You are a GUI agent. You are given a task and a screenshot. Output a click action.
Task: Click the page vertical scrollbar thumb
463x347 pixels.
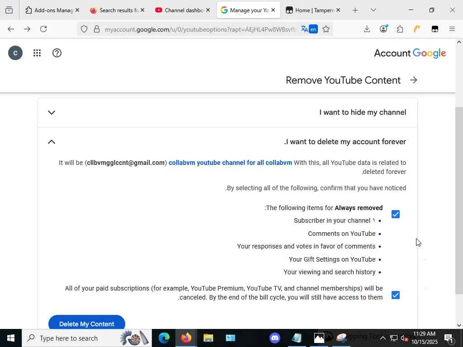click(x=459, y=201)
